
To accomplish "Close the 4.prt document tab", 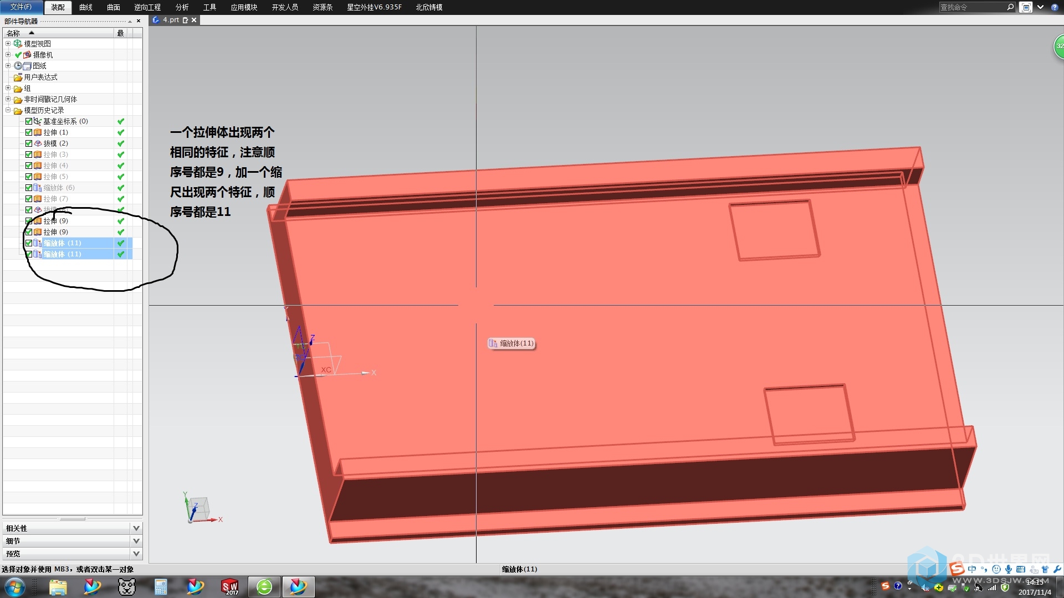I will pyautogui.click(x=194, y=20).
